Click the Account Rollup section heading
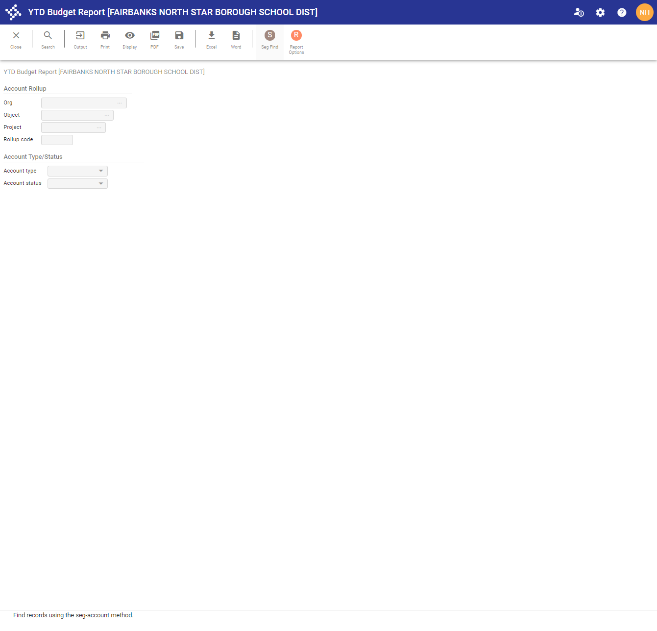Viewport: 657px width, 631px height. pos(25,89)
